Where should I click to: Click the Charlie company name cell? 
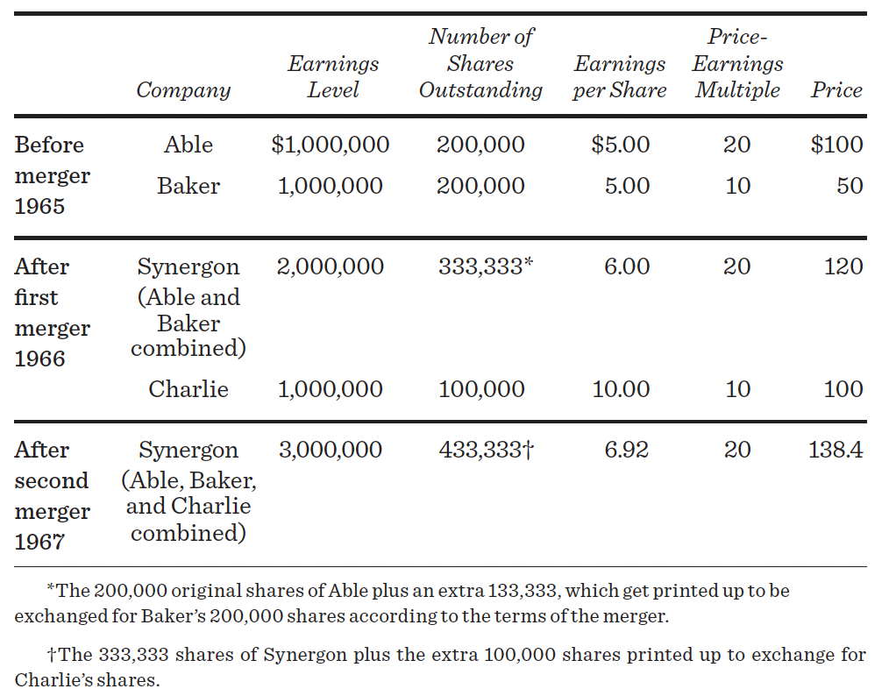pos(188,389)
